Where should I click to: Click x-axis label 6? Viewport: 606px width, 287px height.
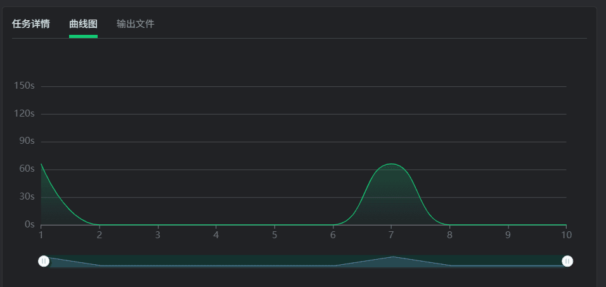click(x=333, y=235)
